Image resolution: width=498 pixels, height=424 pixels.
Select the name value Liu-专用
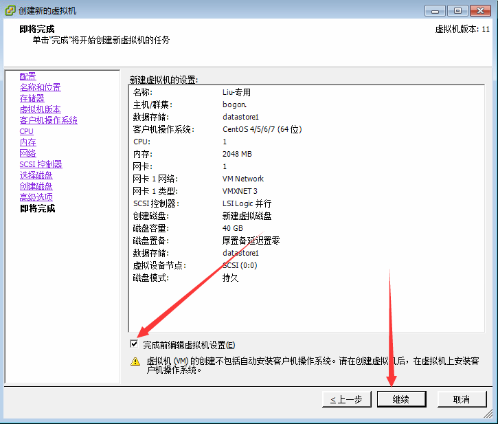pos(236,93)
